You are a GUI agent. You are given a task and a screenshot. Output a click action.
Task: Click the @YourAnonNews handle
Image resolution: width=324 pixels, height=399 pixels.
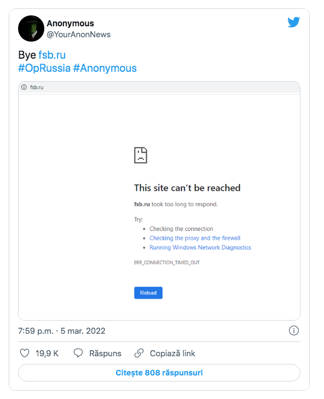pyautogui.click(x=78, y=35)
